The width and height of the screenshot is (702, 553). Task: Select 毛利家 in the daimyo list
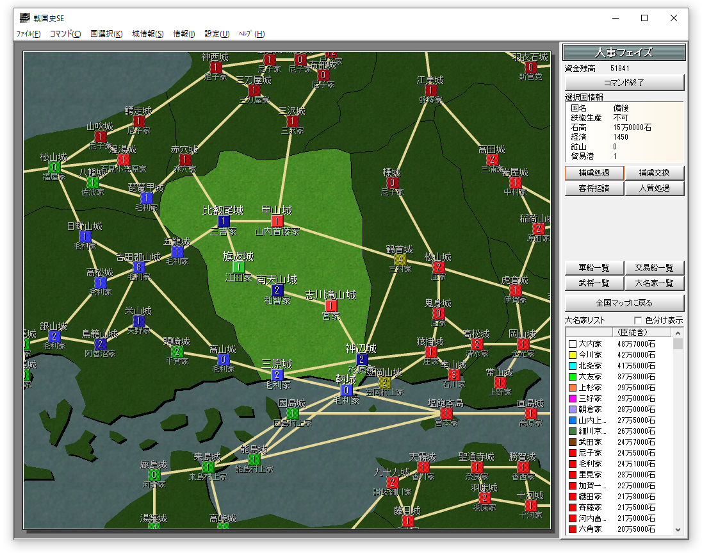[x=590, y=463]
